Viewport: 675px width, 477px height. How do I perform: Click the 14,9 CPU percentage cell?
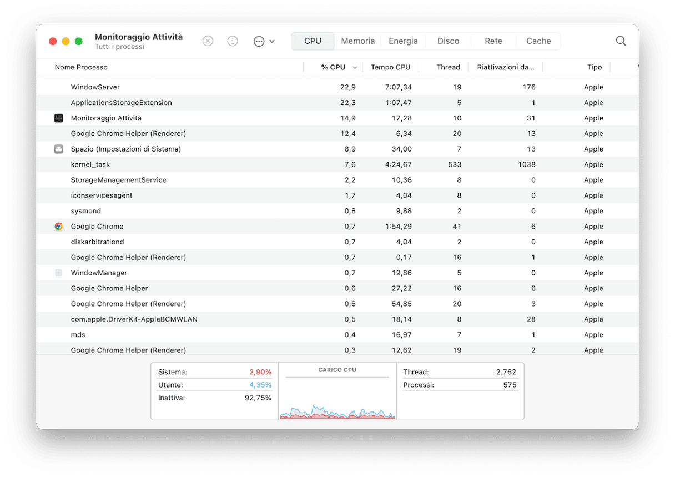pos(348,118)
